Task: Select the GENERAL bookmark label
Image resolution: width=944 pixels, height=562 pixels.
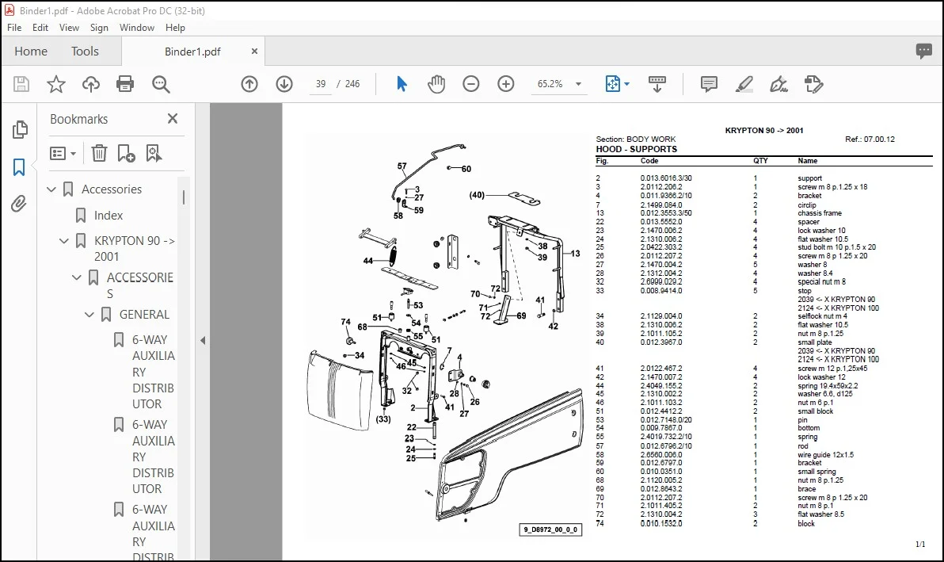Action: coord(144,315)
